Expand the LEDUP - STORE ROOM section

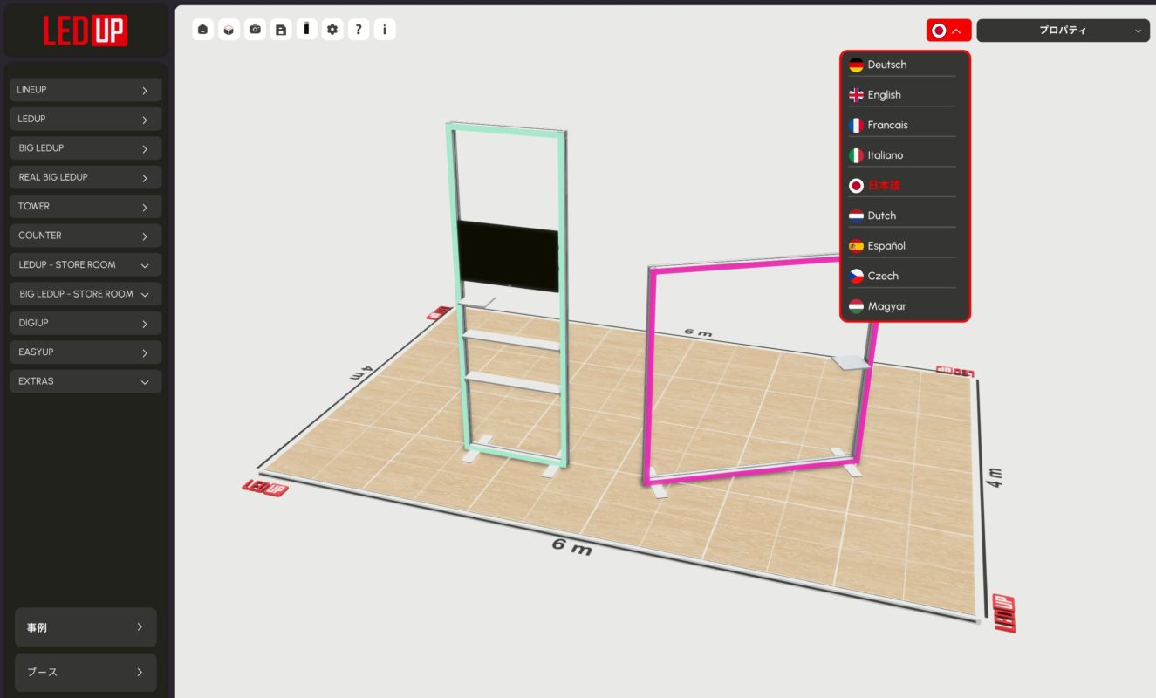tap(85, 264)
